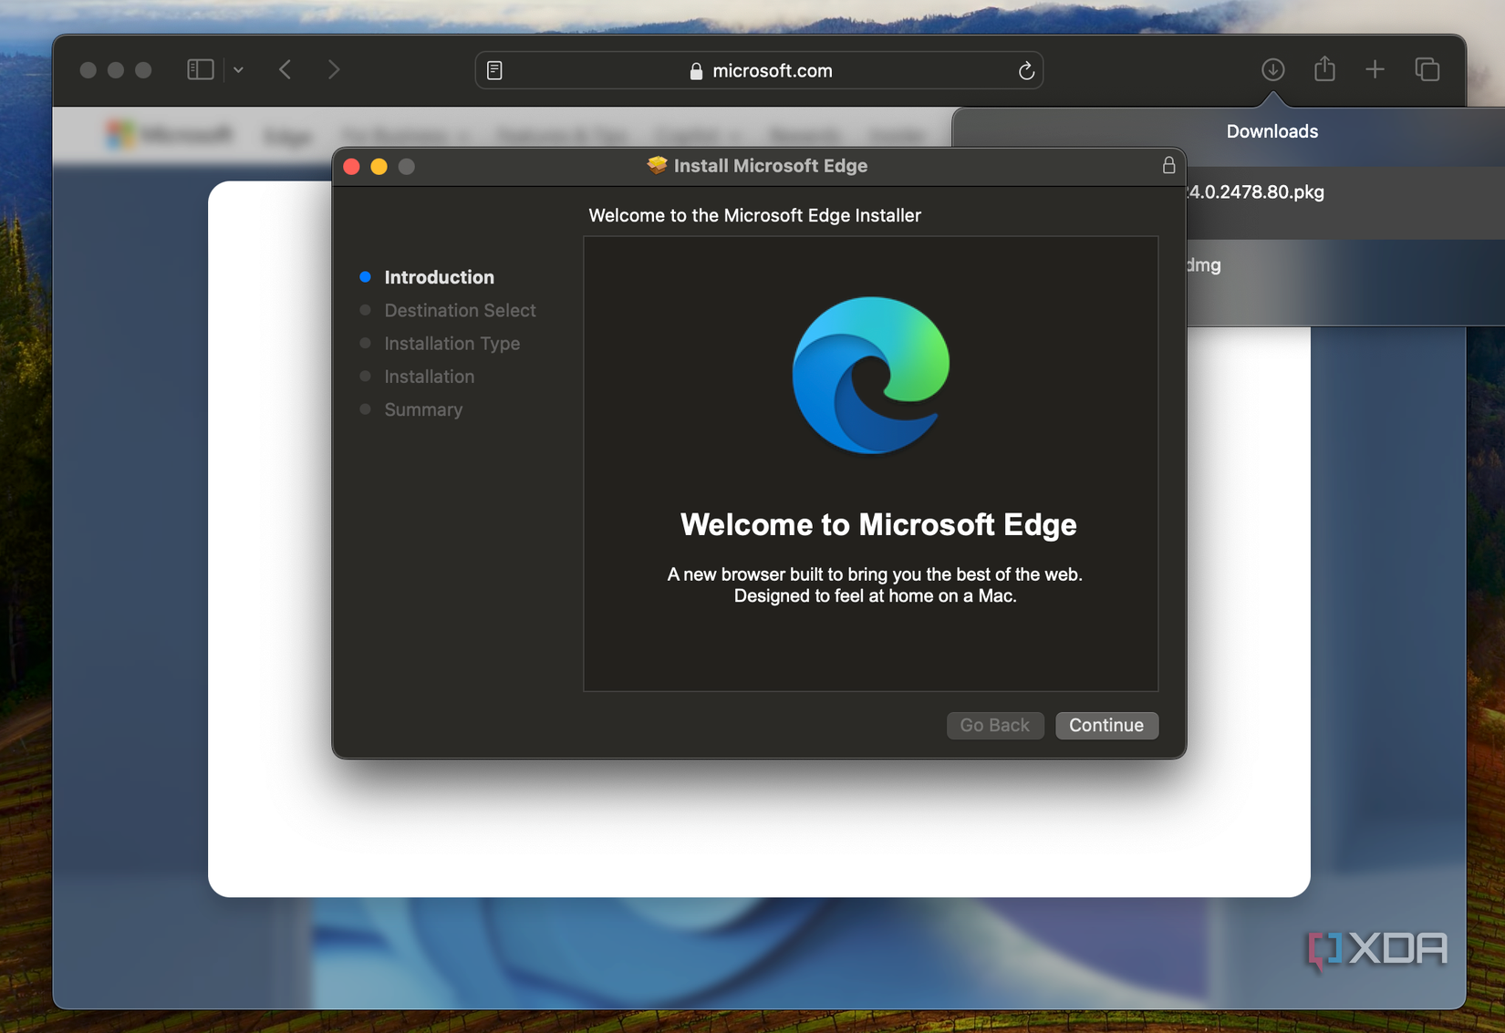
Task: Click the padlock beside microsoft.com
Action: click(x=695, y=70)
